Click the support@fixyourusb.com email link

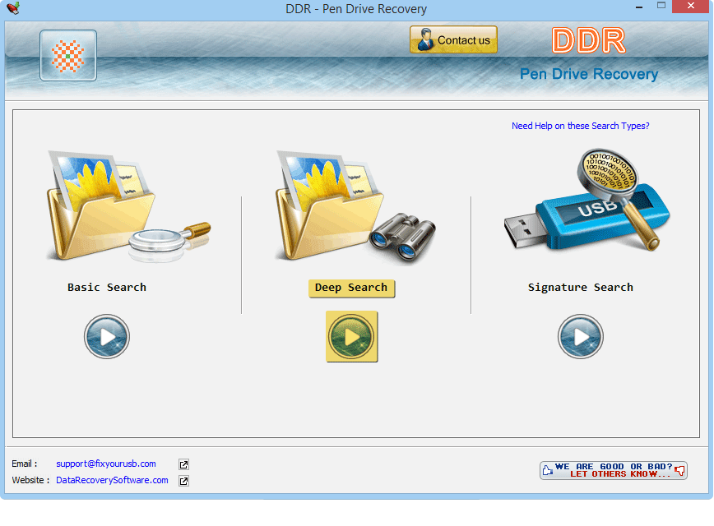click(x=106, y=464)
